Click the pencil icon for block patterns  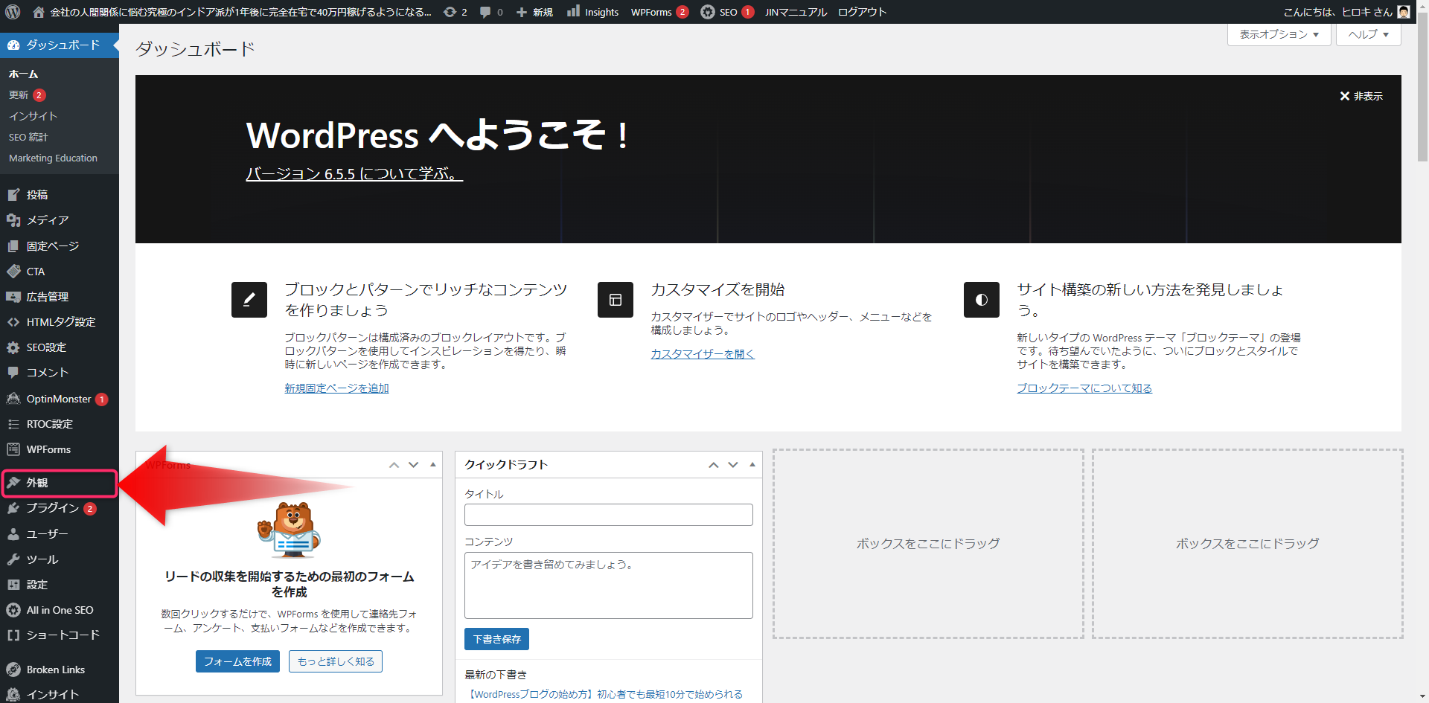pos(249,300)
